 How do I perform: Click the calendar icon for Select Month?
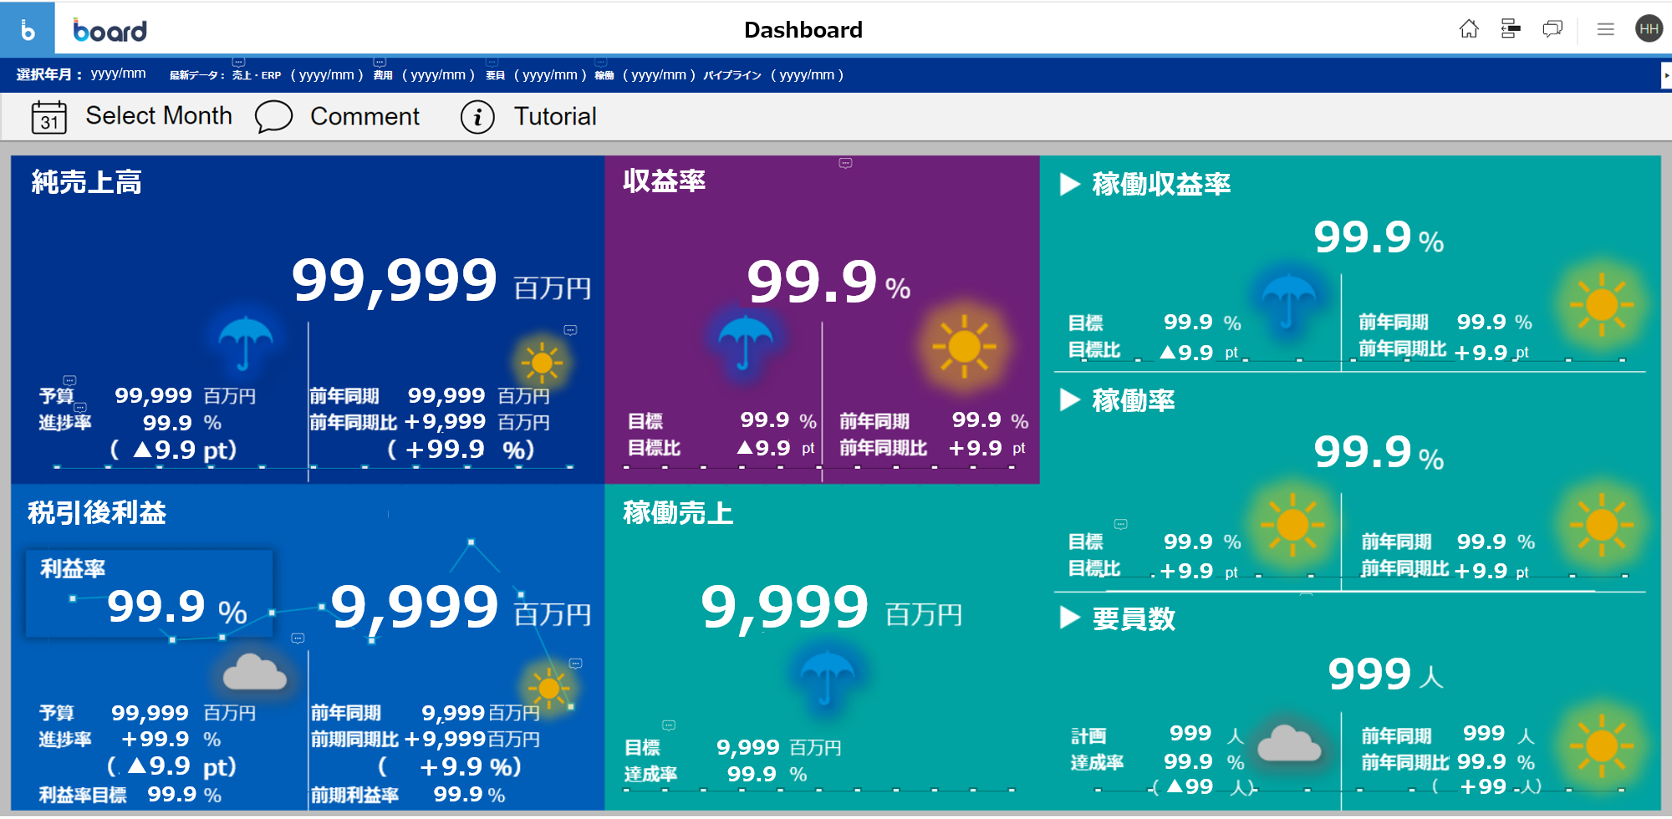tap(49, 117)
